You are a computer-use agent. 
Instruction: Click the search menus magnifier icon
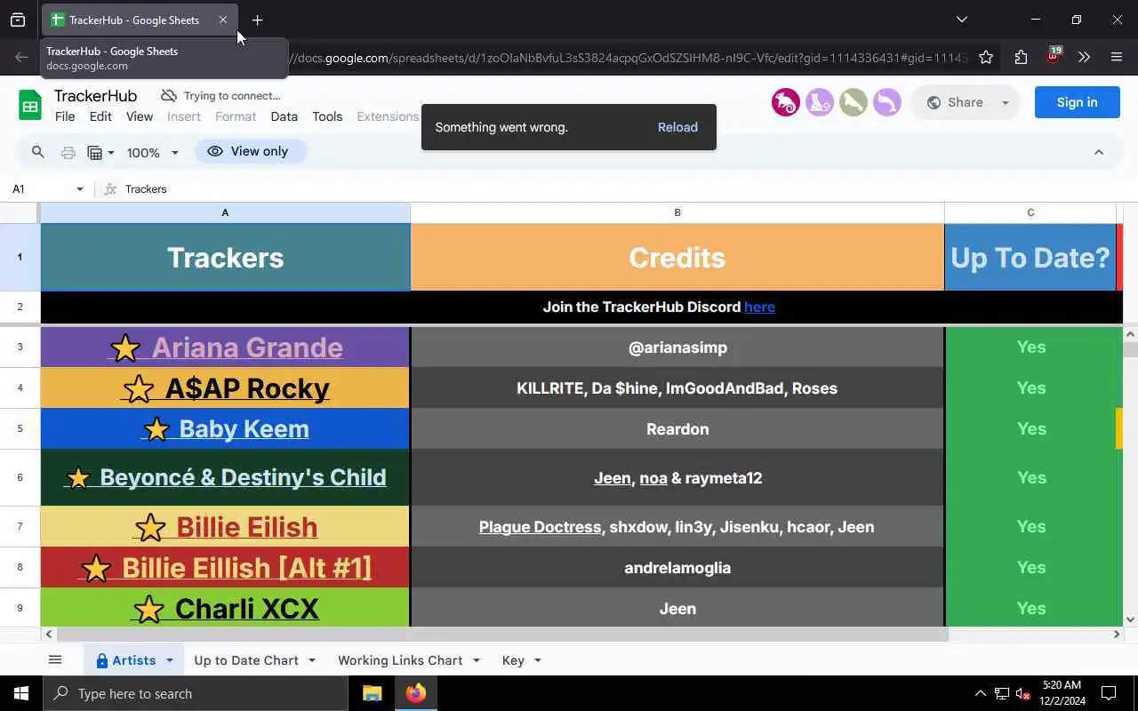click(37, 152)
